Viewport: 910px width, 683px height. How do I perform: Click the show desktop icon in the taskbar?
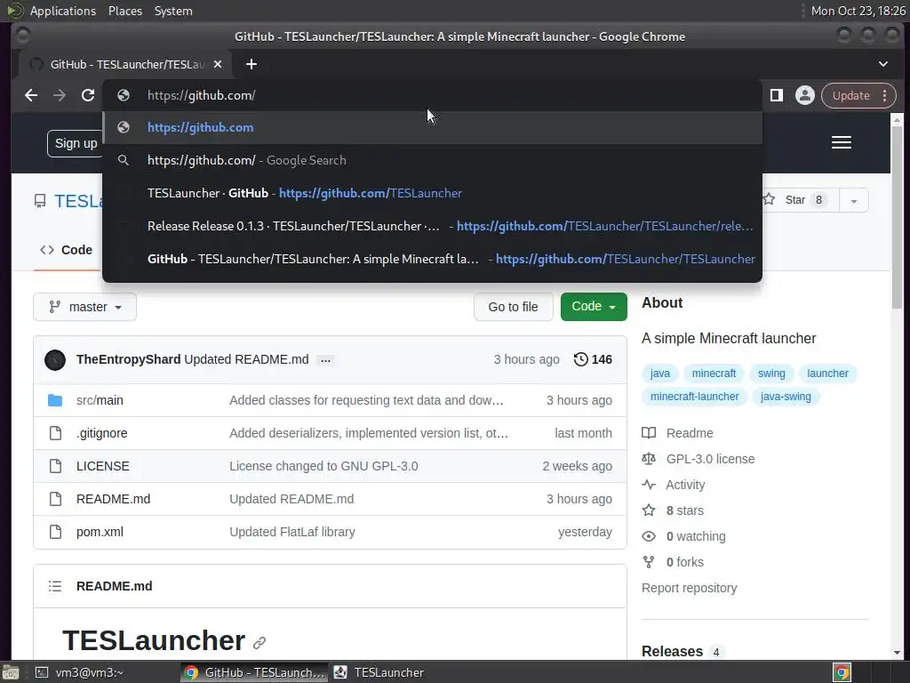point(10,672)
